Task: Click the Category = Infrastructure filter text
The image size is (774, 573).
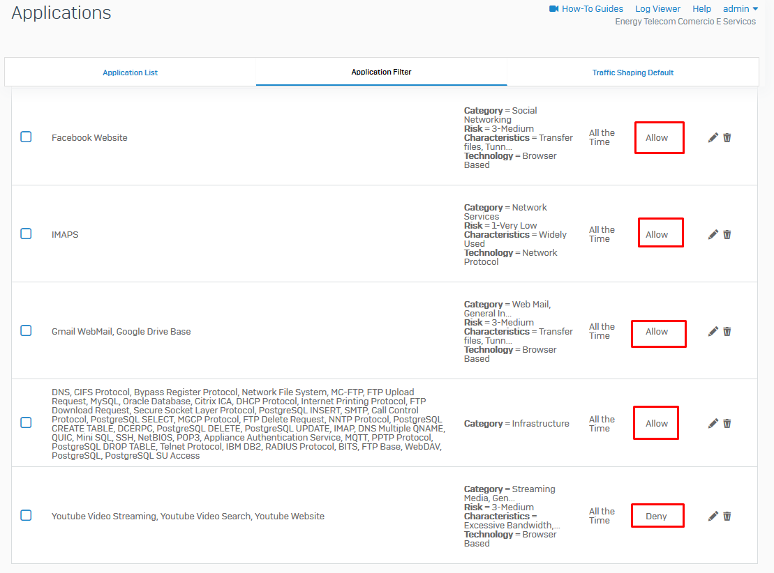Action: pos(516,424)
